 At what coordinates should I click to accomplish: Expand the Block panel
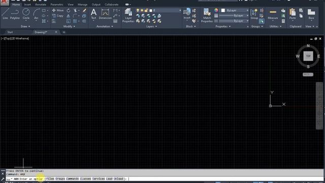point(191,26)
